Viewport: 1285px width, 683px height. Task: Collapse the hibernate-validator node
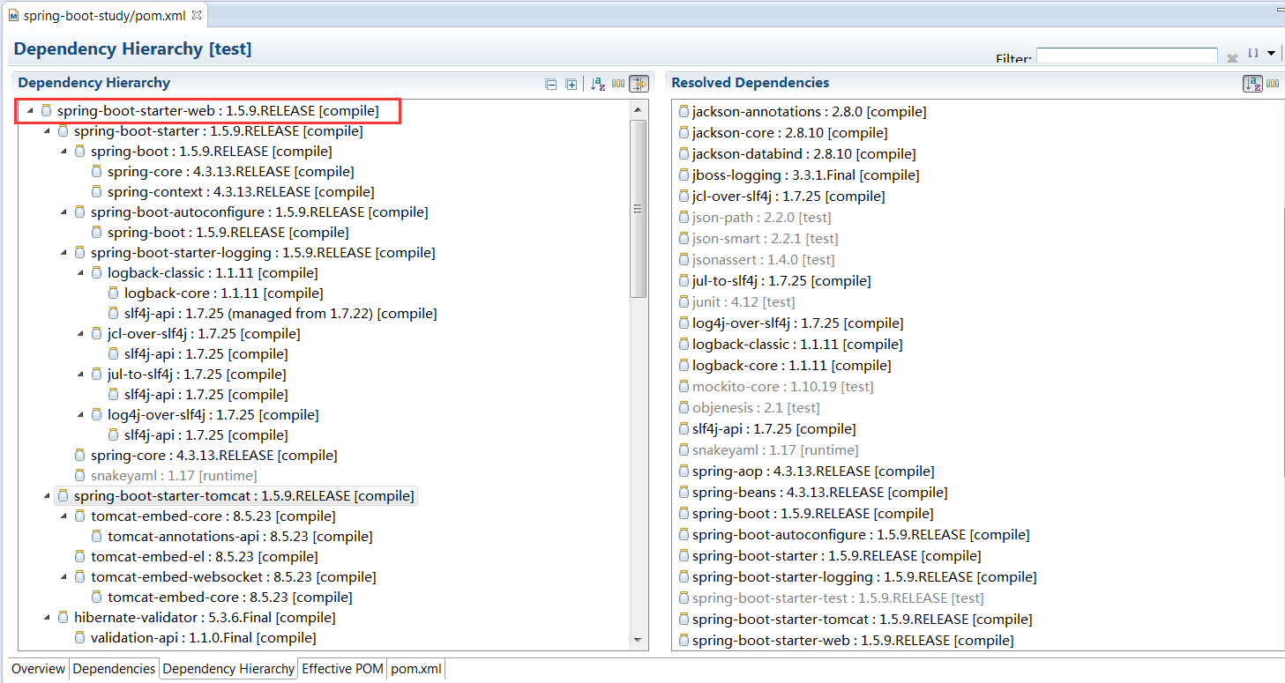[x=47, y=618]
